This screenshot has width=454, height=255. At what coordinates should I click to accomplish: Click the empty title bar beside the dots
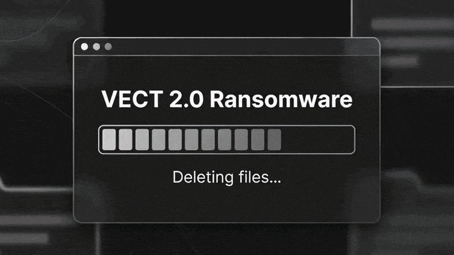tap(246, 46)
